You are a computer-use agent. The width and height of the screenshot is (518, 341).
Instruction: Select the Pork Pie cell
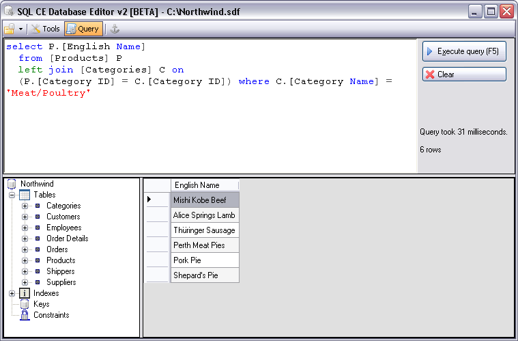point(205,260)
